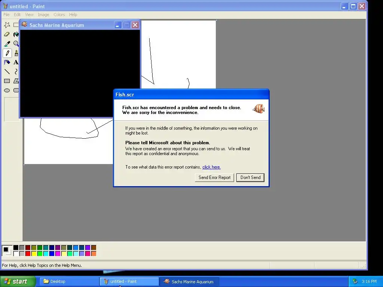
Task: Select the magenta color swatch
Action: pos(58,254)
